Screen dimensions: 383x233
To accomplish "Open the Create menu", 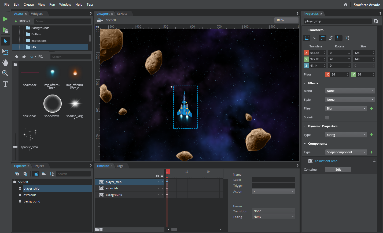I will pyautogui.click(x=28, y=5).
